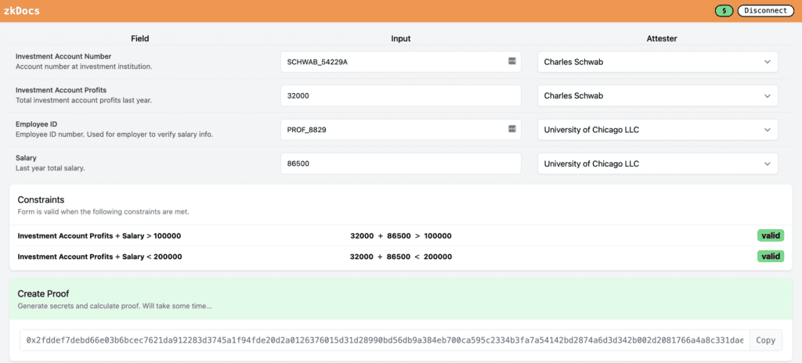Click the zkDocs logo in header
The height and width of the screenshot is (363, 802).
(22, 11)
